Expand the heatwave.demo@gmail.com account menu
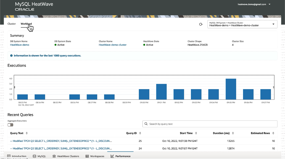This screenshot has height=159, width=285. coord(254,4)
